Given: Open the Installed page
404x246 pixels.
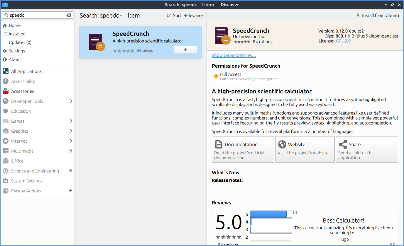Looking at the screenshot, I should point(17,34).
